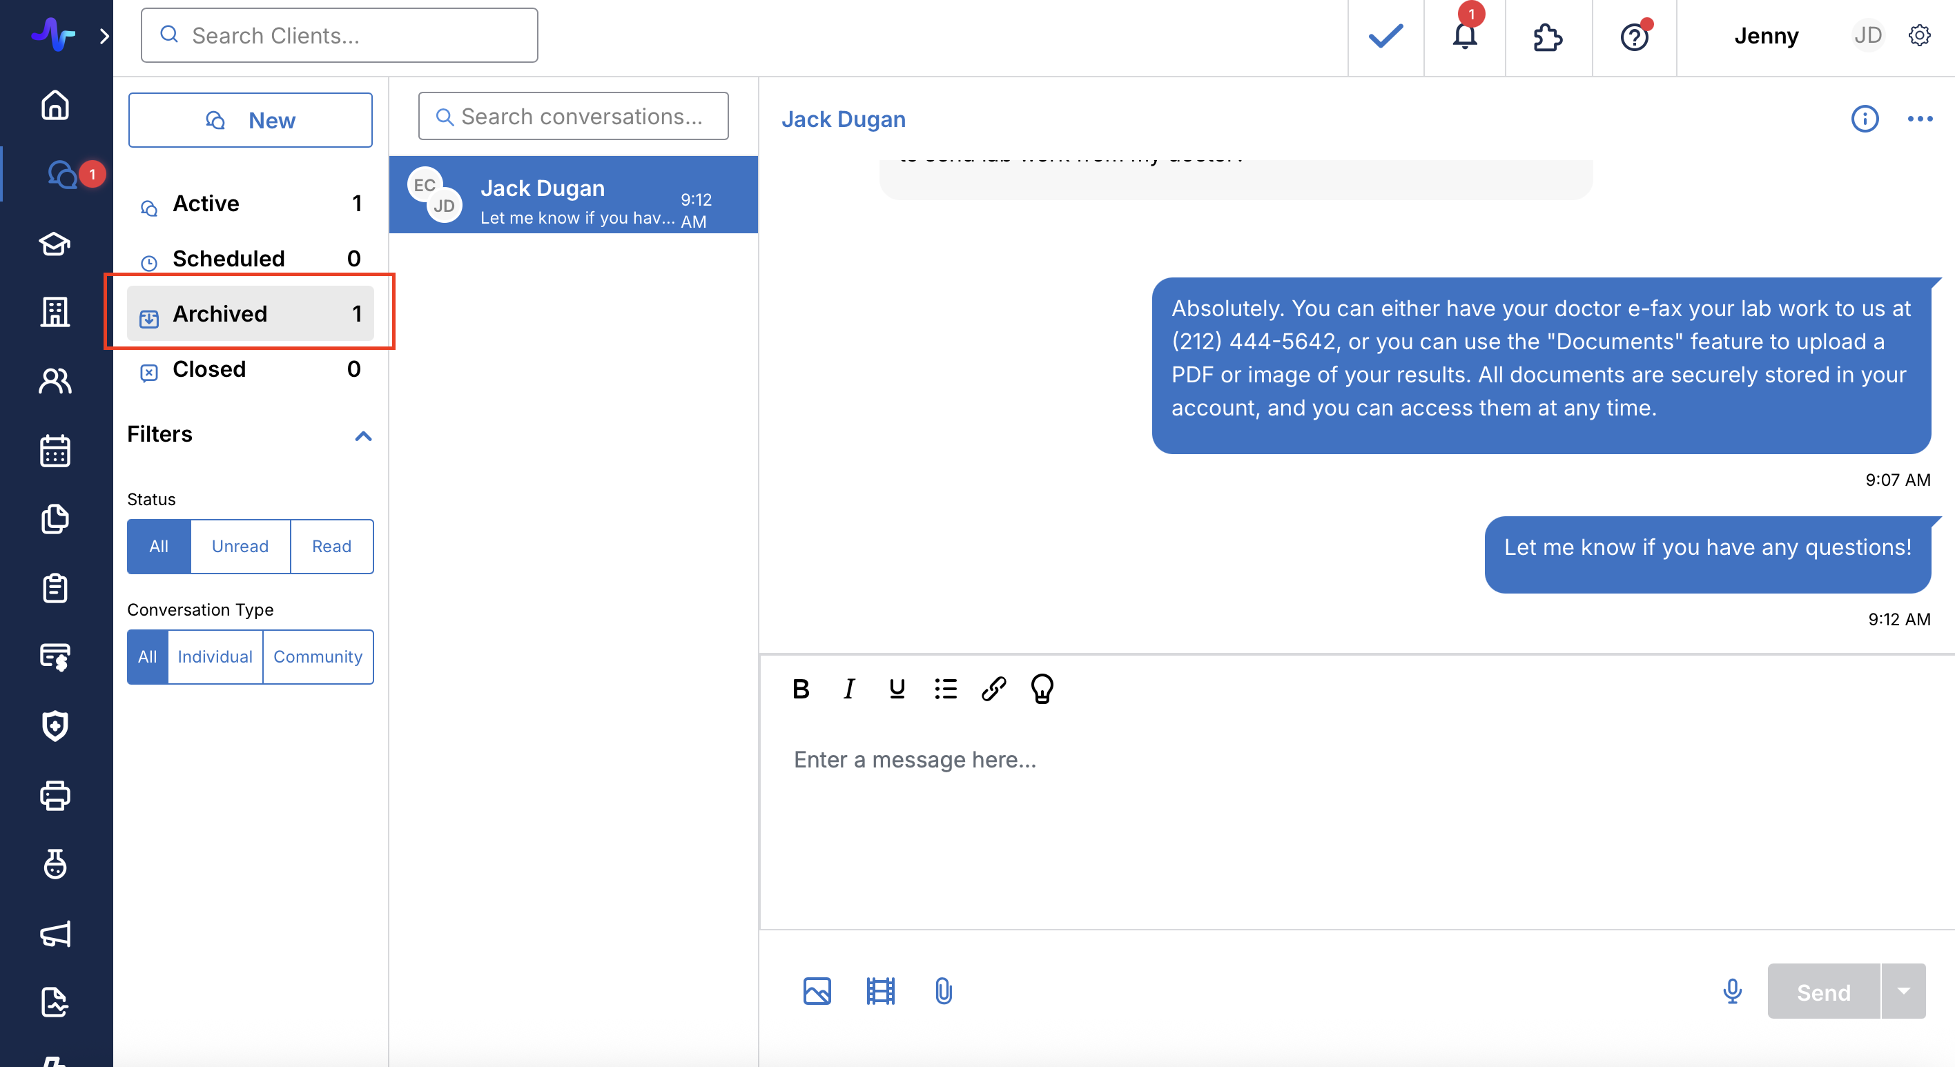This screenshot has width=1955, height=1067.
Task: Open the calendar icon in sidebar
Action: tap(55, 451)
